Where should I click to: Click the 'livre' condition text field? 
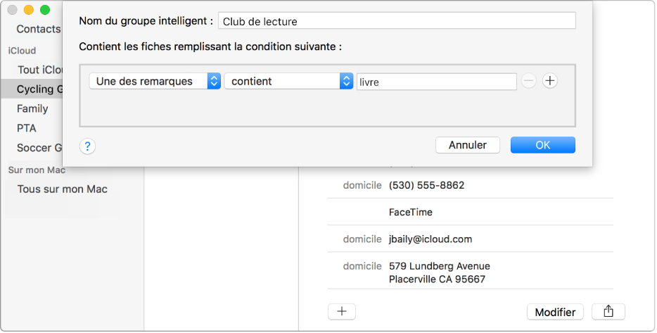[437, 82]
